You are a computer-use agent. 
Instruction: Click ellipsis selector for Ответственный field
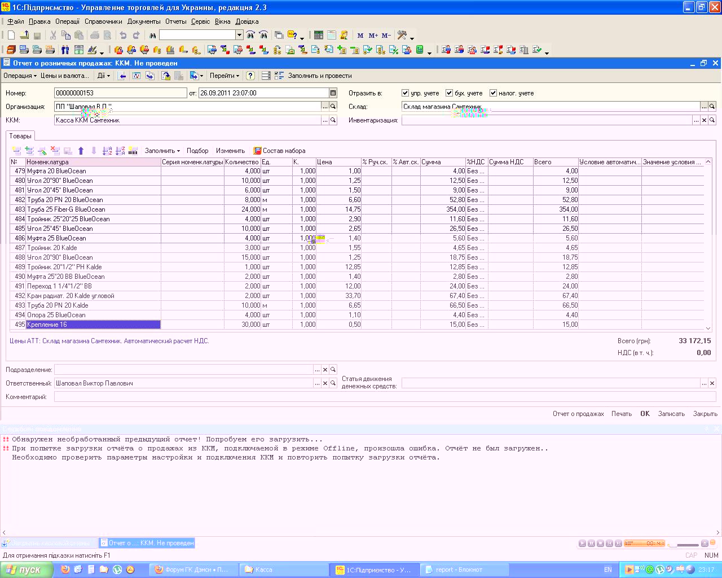tap(317, 383)
